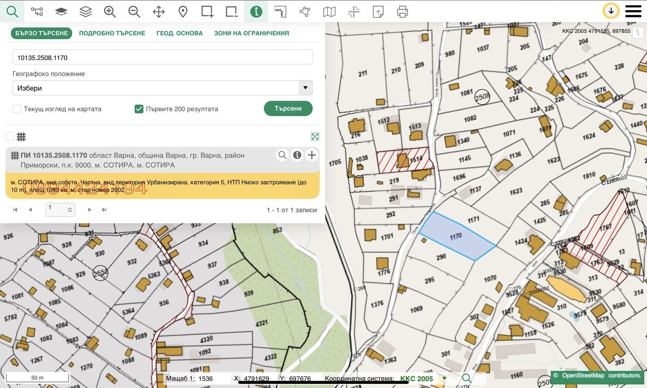Click the OpenStreetMap contributors link
Screen dimensions: 647x388
[583, 375]
